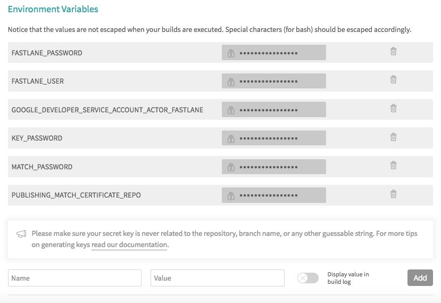The width and height of the screenshot is (441, 303).
Task: Open the read our documentation link
Action: point(129,245)
